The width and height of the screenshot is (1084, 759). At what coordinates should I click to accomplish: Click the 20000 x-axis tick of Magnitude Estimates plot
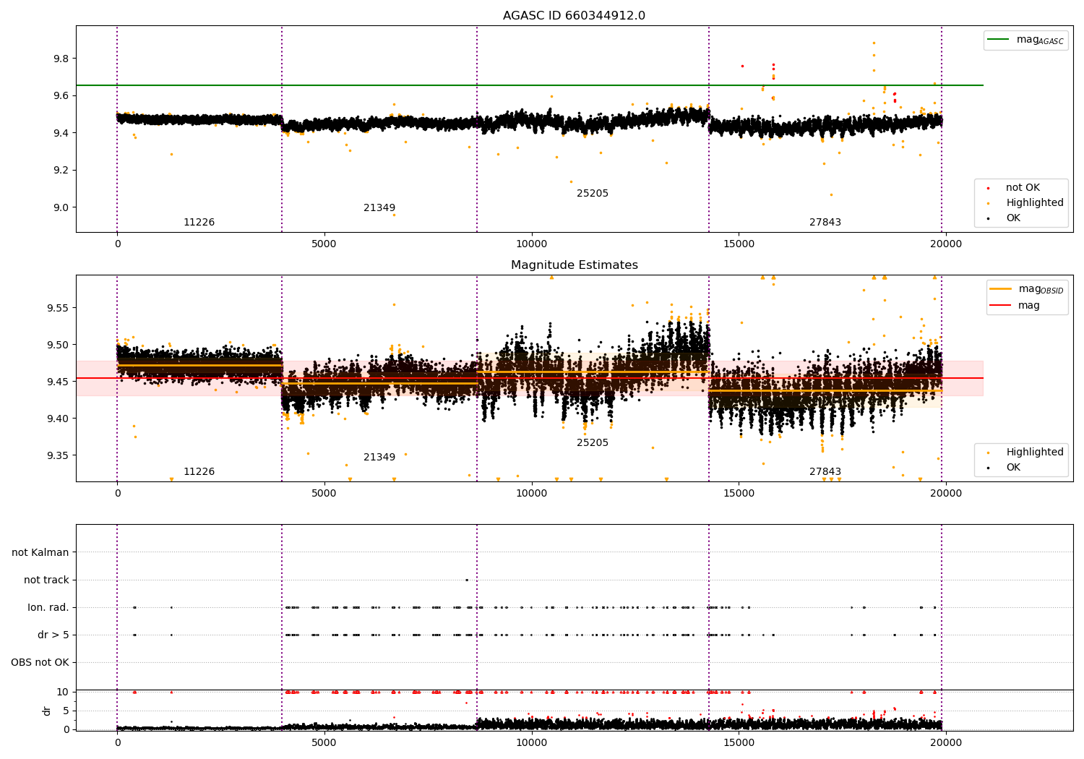946,494
